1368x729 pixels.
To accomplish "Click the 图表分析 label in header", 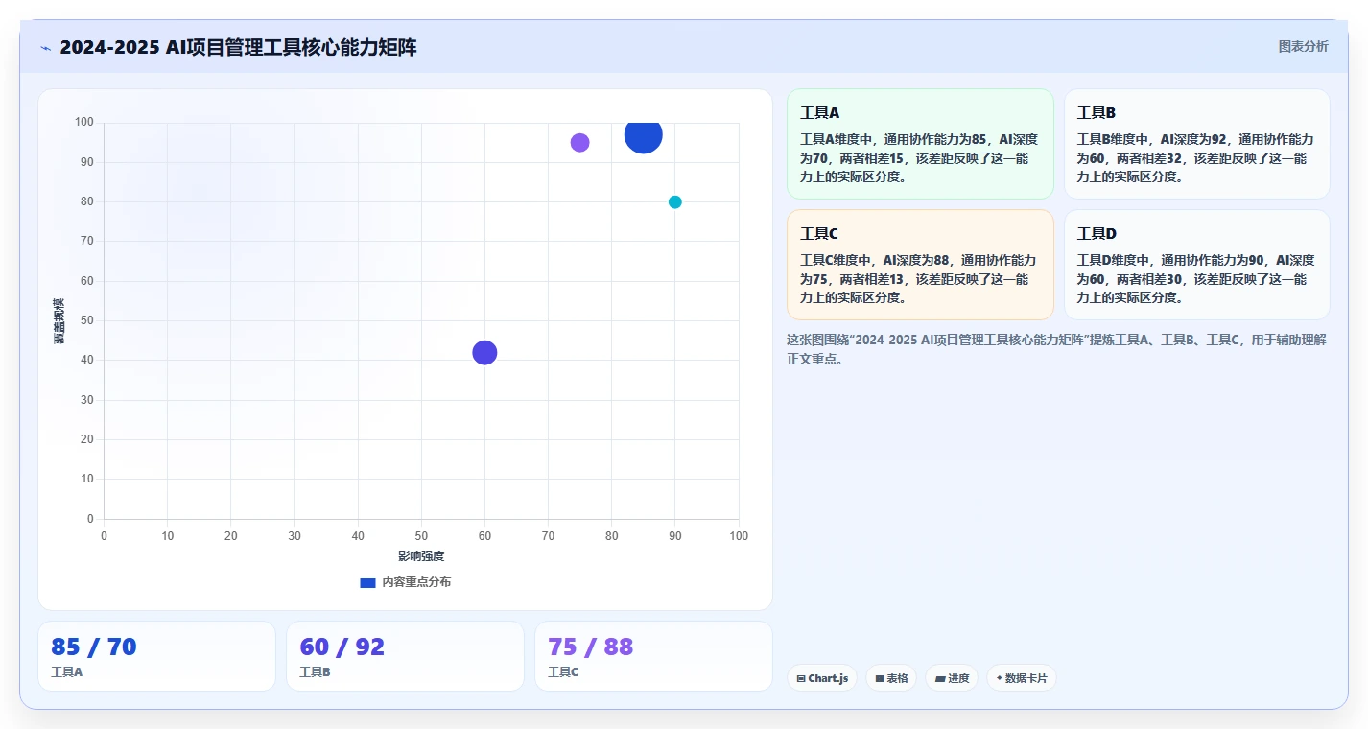I will [x=1303, y=47].
